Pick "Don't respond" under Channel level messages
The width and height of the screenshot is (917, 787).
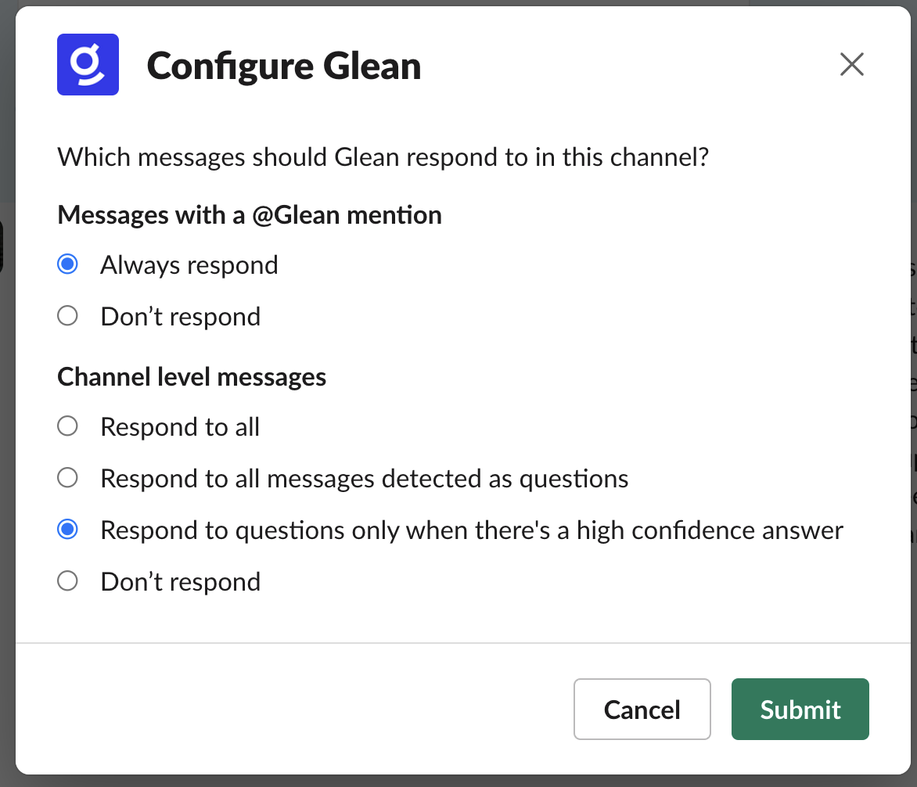[67, 580]
